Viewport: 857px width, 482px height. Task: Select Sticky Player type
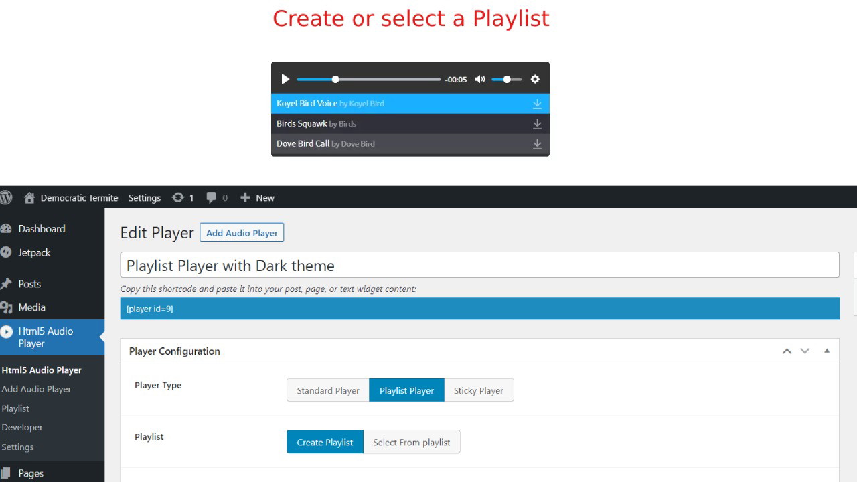[478, 390]
